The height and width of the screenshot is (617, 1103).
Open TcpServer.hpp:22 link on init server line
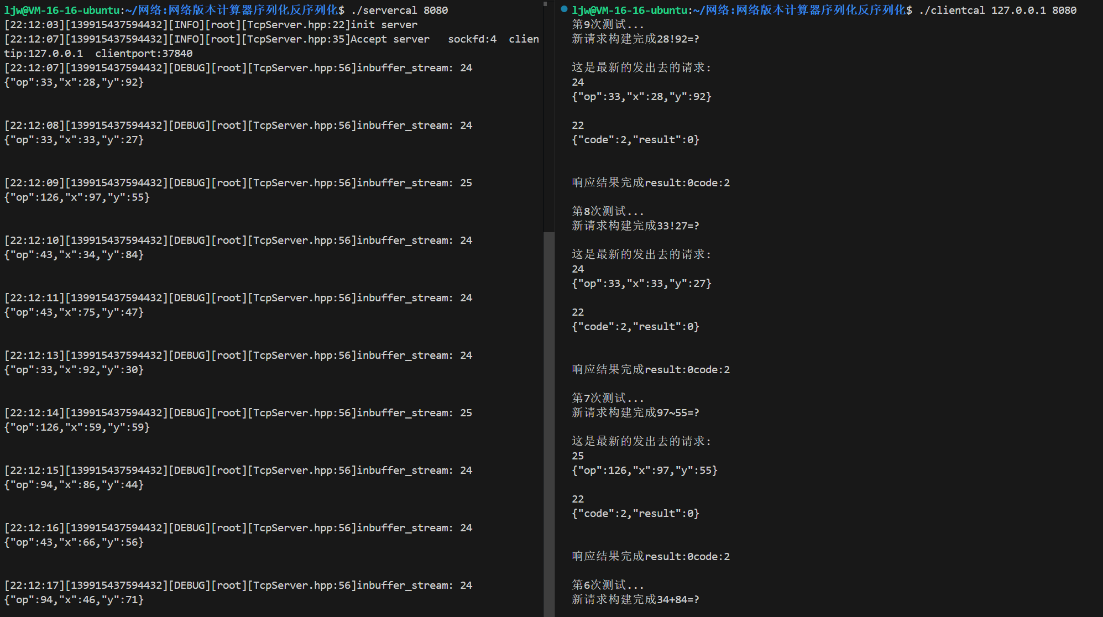pyautogui.click(x=295, y=25)
